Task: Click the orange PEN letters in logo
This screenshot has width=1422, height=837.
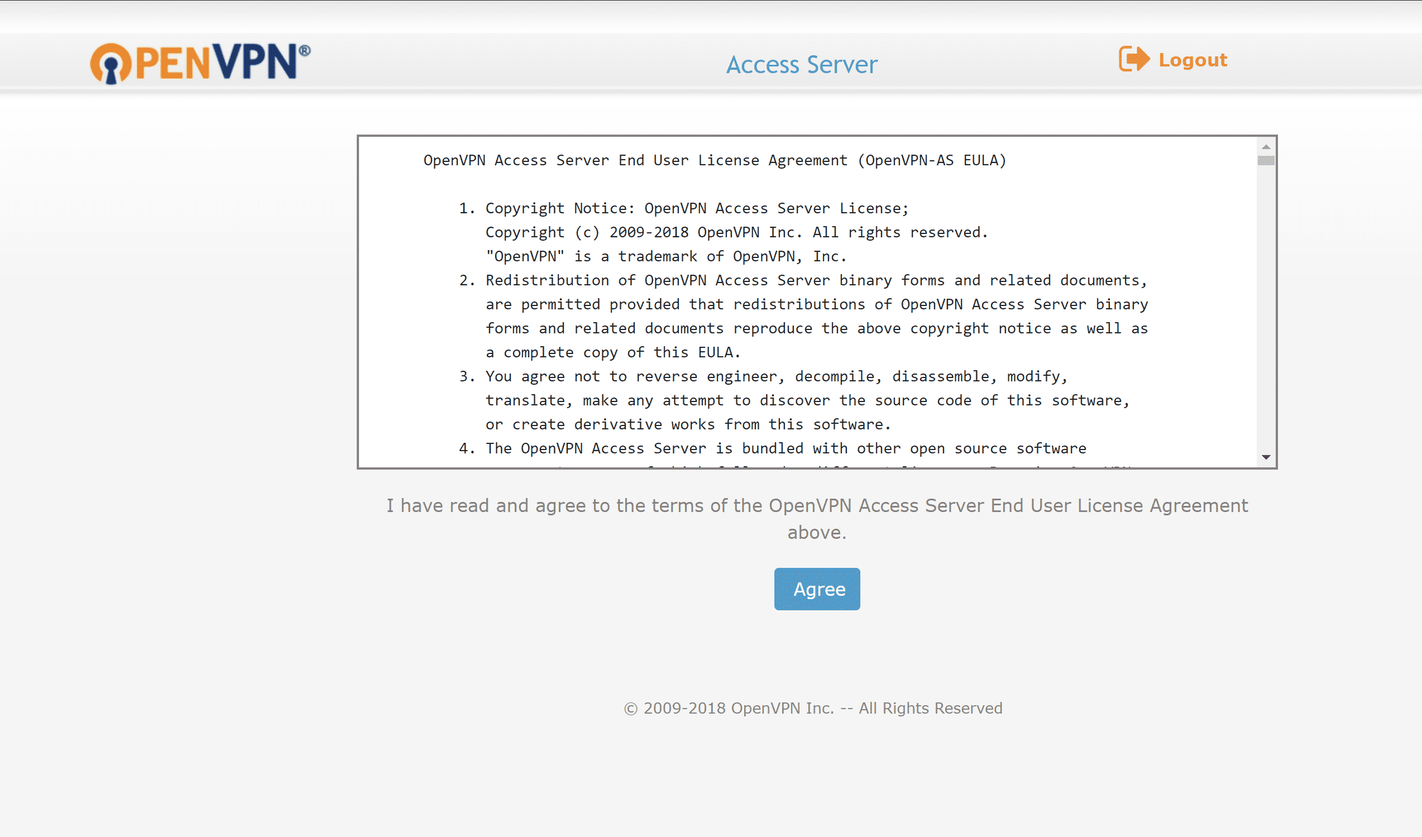Action: point(172,63)
